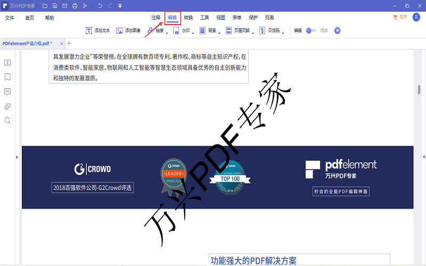This screenshot has height=266, width=426.
Task: Expand right panel with the arrow
Action: 424,157
